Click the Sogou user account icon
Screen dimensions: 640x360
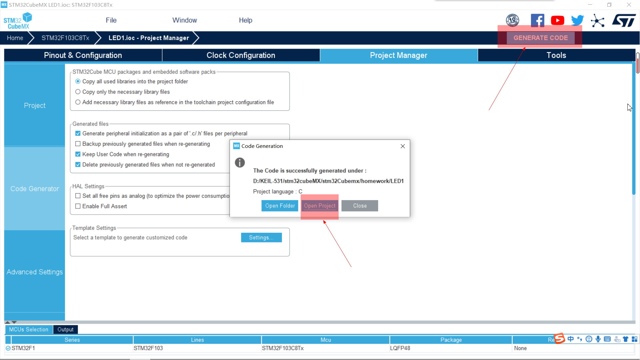click(617, 339)
